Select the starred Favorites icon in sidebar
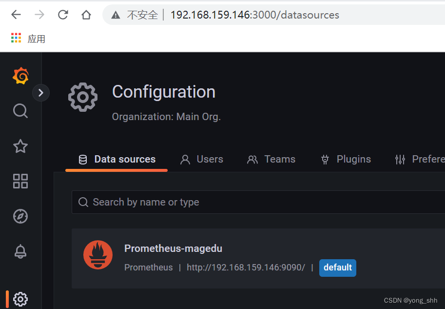 point(20,146)
